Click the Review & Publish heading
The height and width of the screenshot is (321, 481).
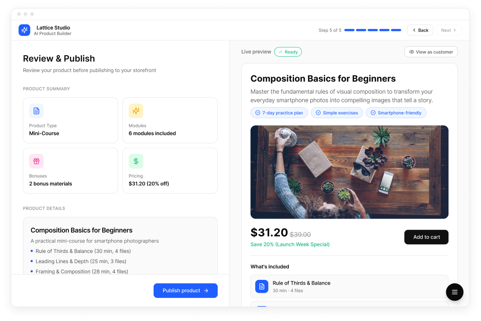tap(59, 59)
